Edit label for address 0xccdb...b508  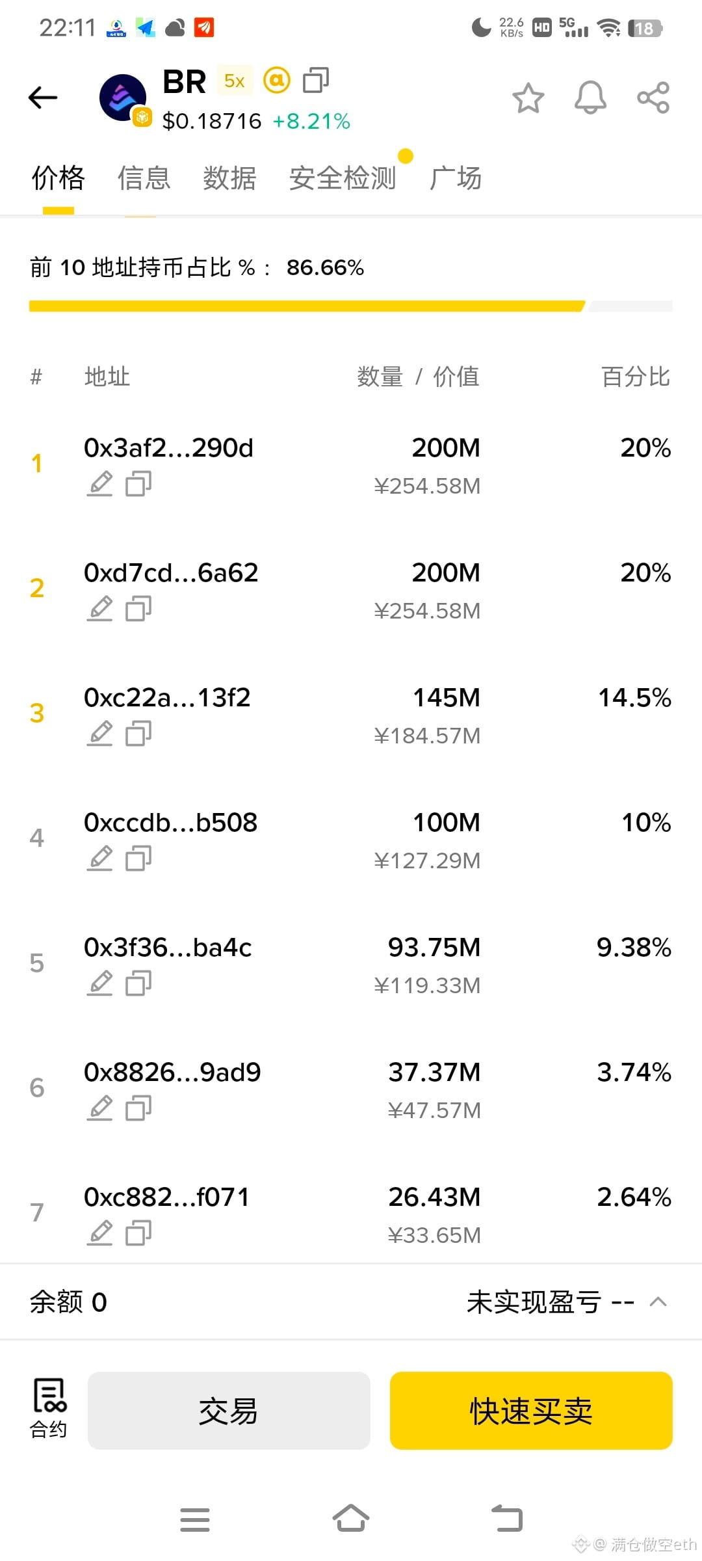(x=100, y=859)
